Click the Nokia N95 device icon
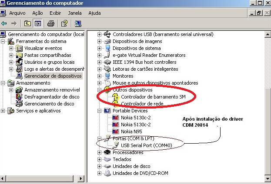The image size is (271, 184). 116,131
